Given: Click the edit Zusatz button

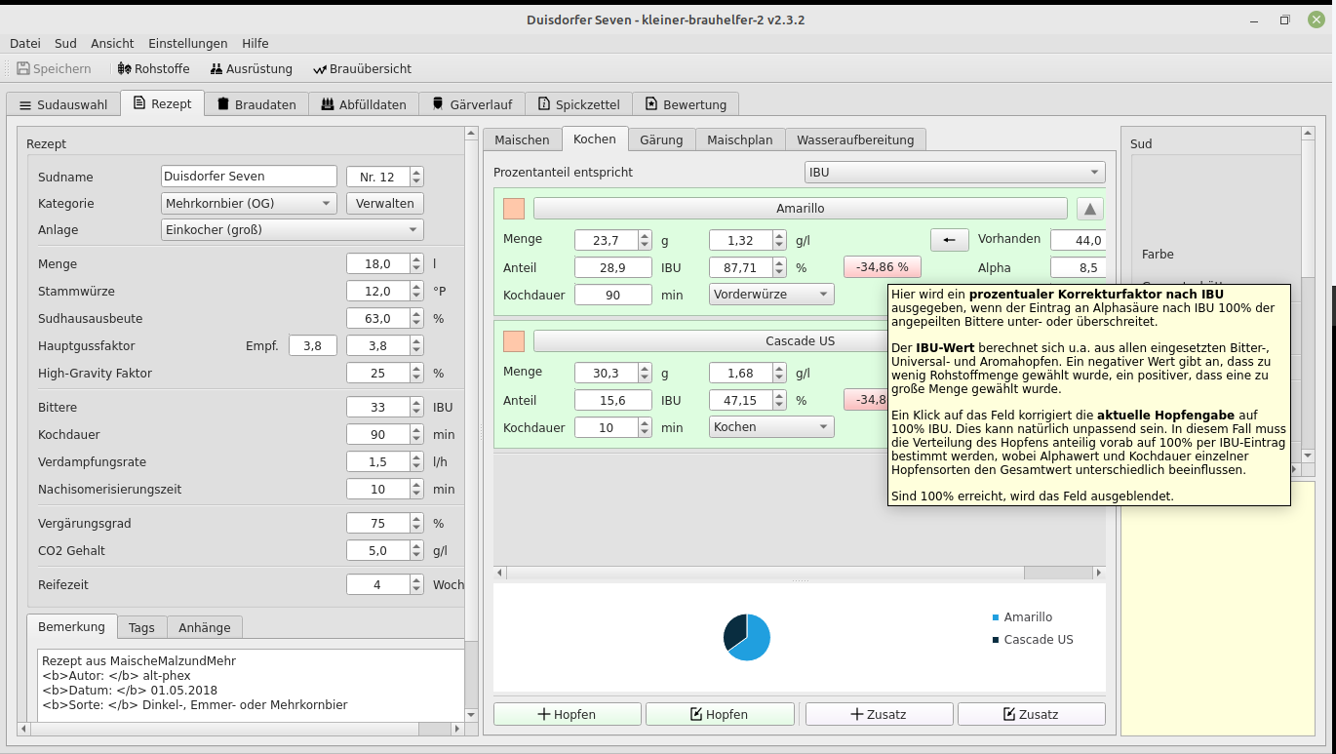Looking at the screenshot, I should click(1031, 714).
